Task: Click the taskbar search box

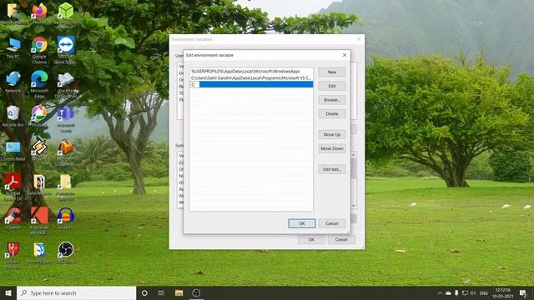Action: click(76, 292)
